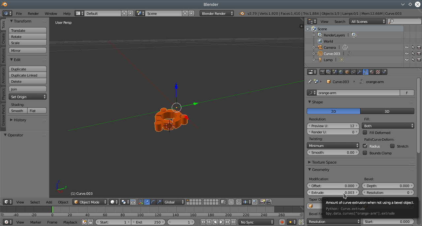Image resolution: width=422 pixels, height=226 pixels.
Task: Enable the Fill Deformed checkbox
Action: pos(365,132)
